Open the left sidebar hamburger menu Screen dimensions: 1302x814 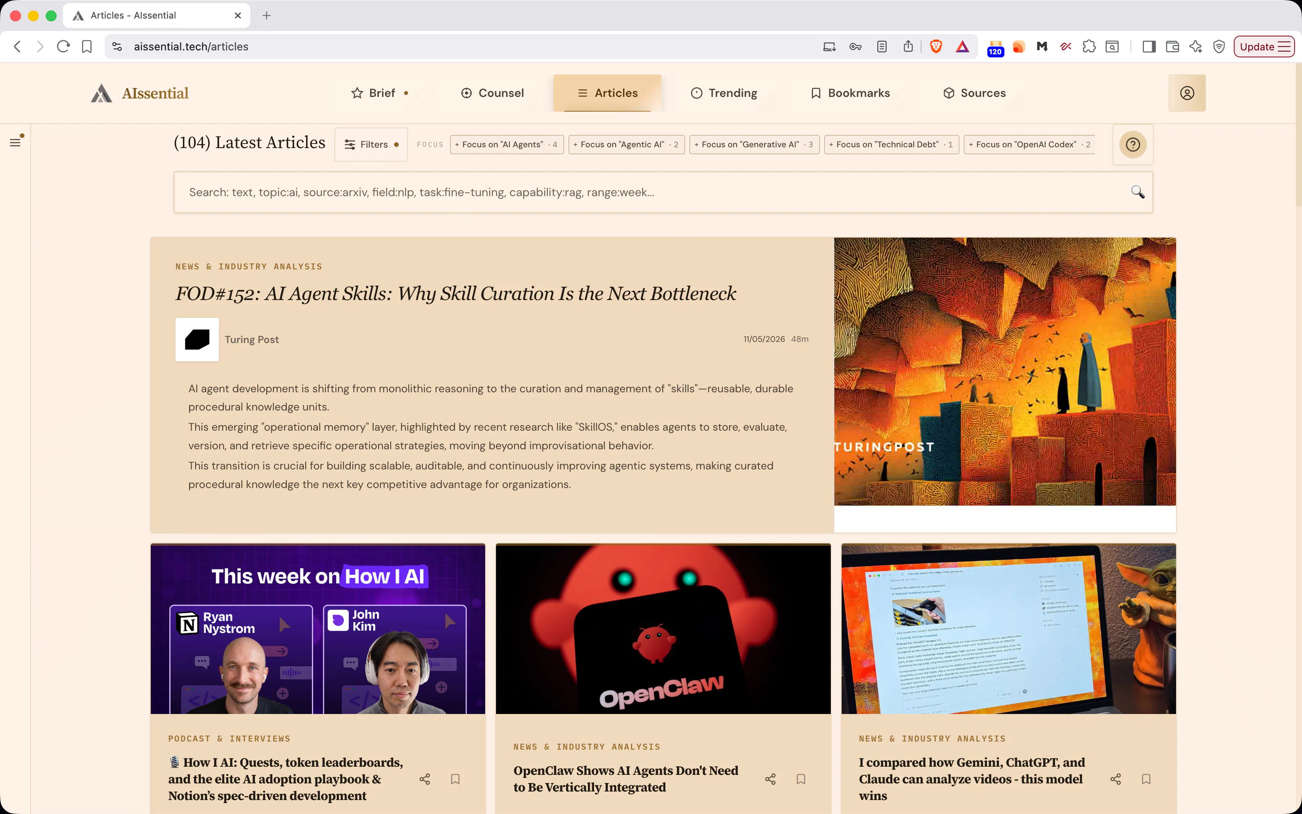pyautogui.click(x=15, y=142)
